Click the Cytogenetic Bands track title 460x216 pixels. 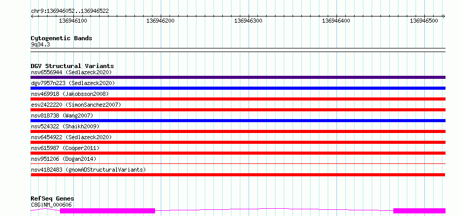(x=62, y=38)
